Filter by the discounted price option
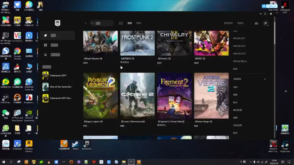This screenshot has height=165, width=294. (x=235, y=69)
